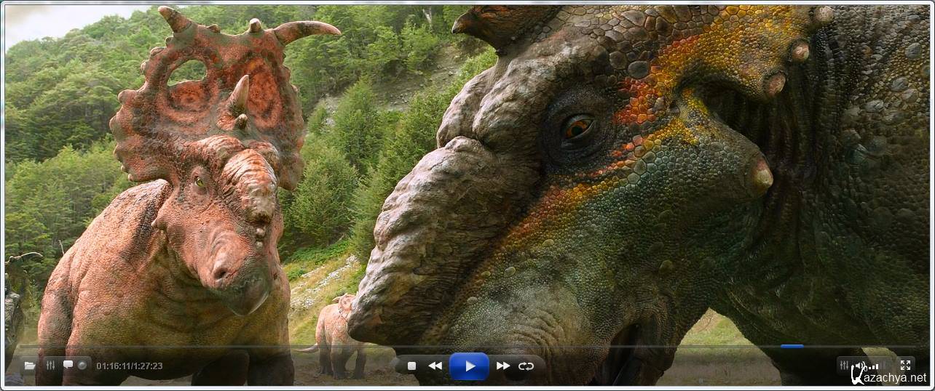Click the sky in the top-left corner
Screen dimensions: 935x391
click(44, 22)
